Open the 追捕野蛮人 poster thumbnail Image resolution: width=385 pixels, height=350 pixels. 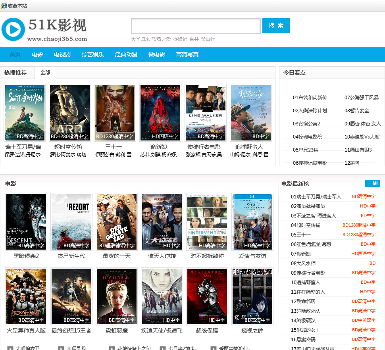[x=251, y=113]
